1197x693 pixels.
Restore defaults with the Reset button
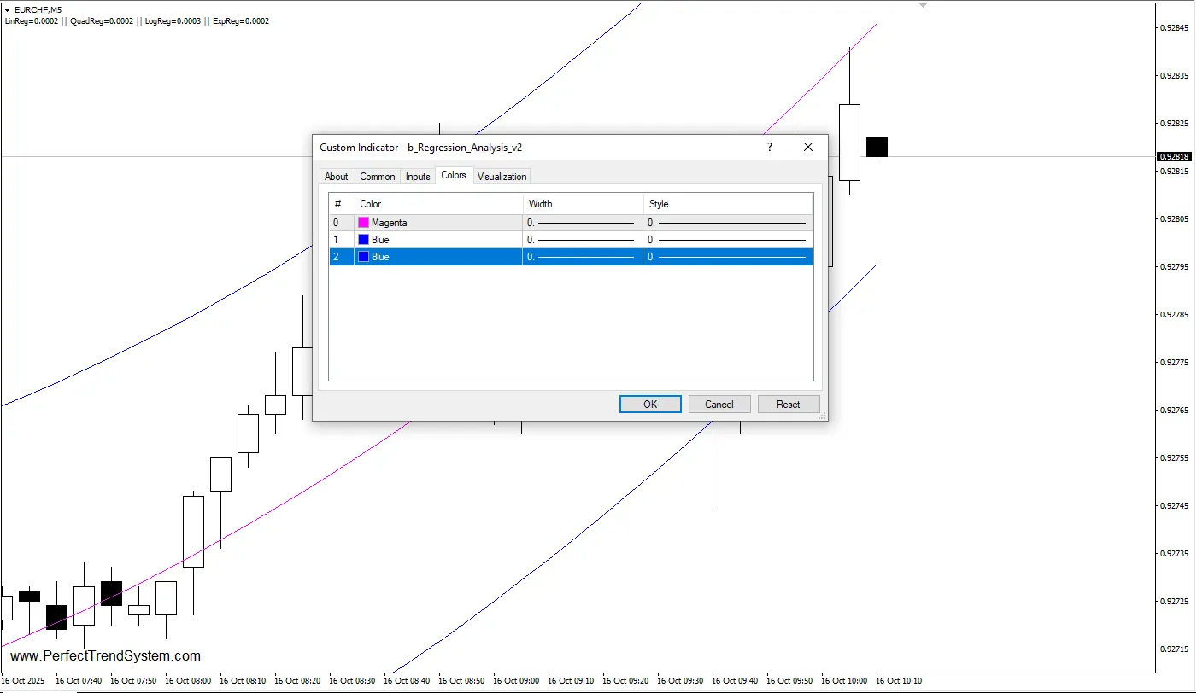[788, 404]
